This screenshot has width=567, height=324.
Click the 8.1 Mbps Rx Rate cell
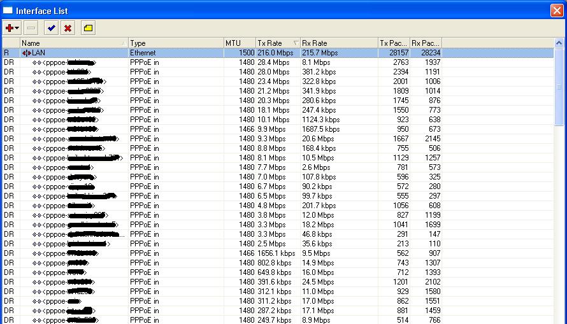pyautogui.click(x=316, y=62)
